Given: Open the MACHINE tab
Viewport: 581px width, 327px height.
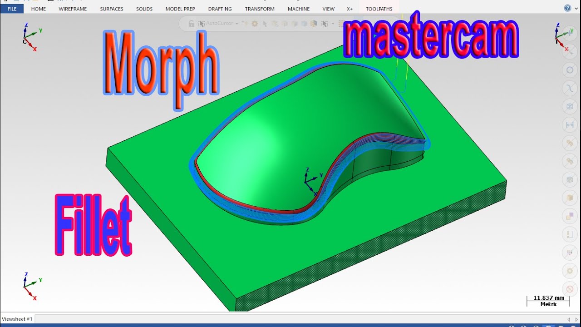Looking at the screenshot, I should [x=299, y=9].
